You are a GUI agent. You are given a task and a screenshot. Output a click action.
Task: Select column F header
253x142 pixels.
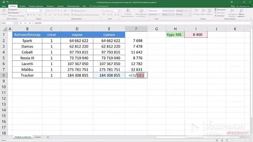136,29
